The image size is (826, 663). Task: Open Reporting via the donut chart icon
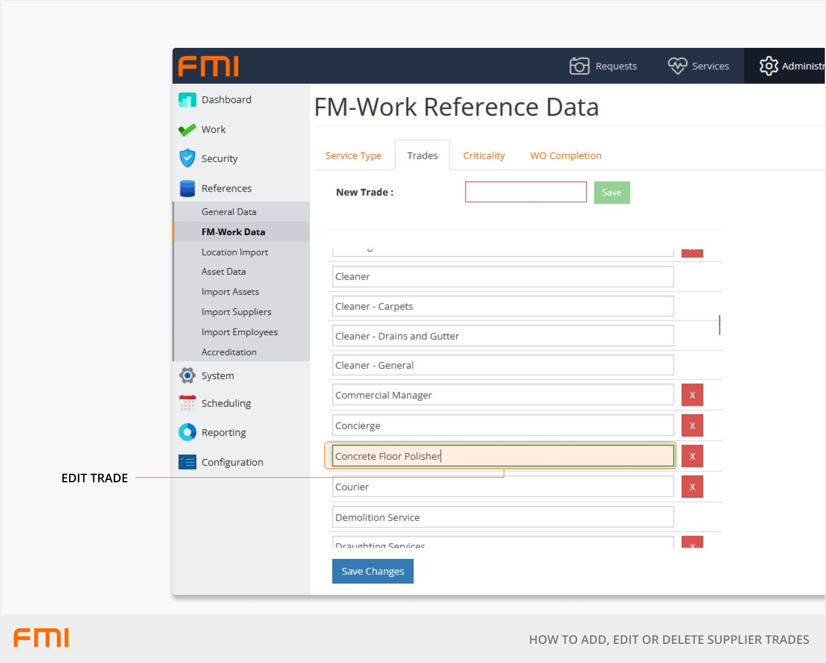coord(187,433)
